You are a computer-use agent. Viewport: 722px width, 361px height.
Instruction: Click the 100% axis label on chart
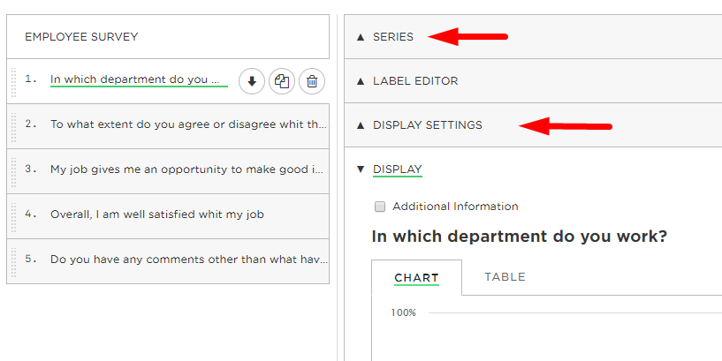[x=403, y=312]
